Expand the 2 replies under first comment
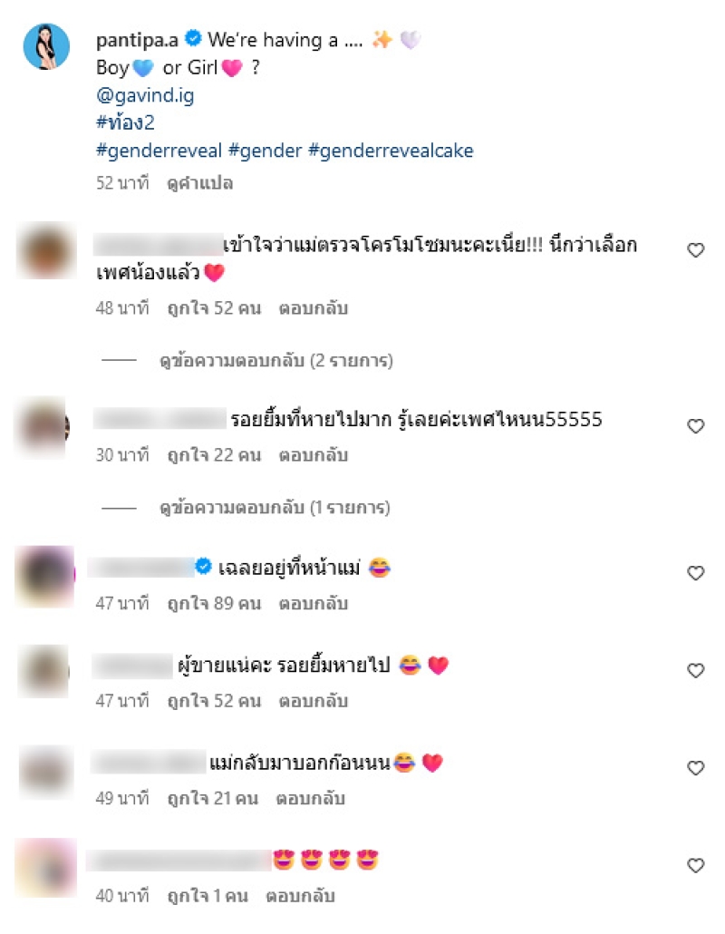Viewport: 725px width, 934px height. (x=276, y=360)
